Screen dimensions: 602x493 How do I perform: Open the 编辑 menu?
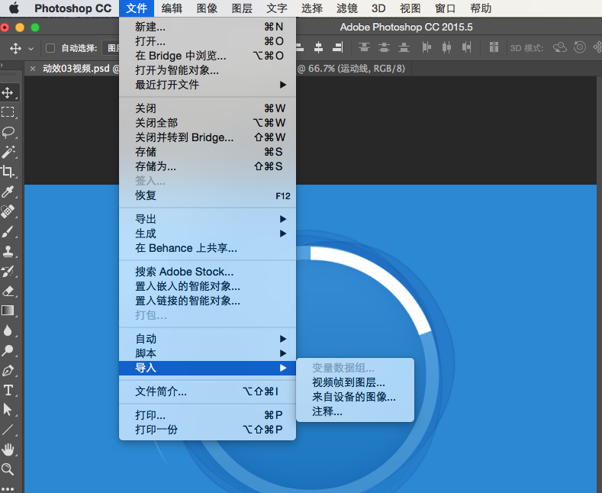pos(172,8)
